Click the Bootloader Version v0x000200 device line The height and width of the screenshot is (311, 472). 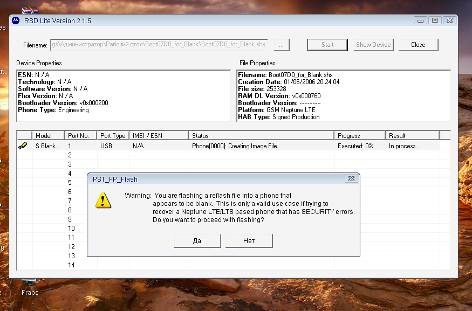(x=63, y=103)
